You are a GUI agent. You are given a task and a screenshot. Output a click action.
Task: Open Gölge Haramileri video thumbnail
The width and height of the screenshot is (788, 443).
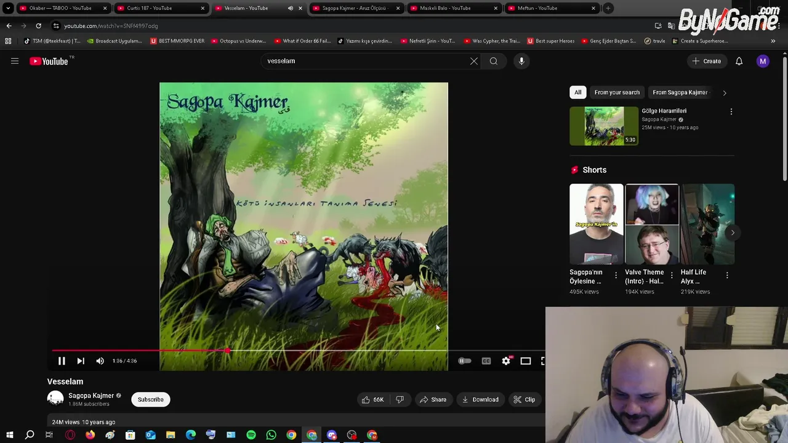click(x=604, y=126)
